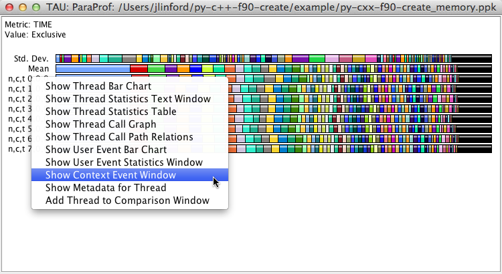Open Show Thread Call Graph
The height and width of the screenshot is (274, 502).
100,124
